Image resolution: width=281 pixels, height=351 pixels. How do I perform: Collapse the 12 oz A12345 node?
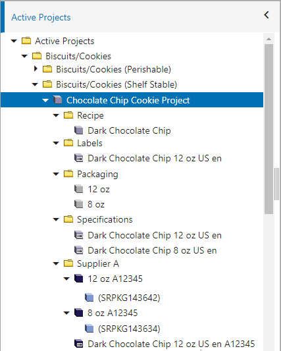(66, 279)
